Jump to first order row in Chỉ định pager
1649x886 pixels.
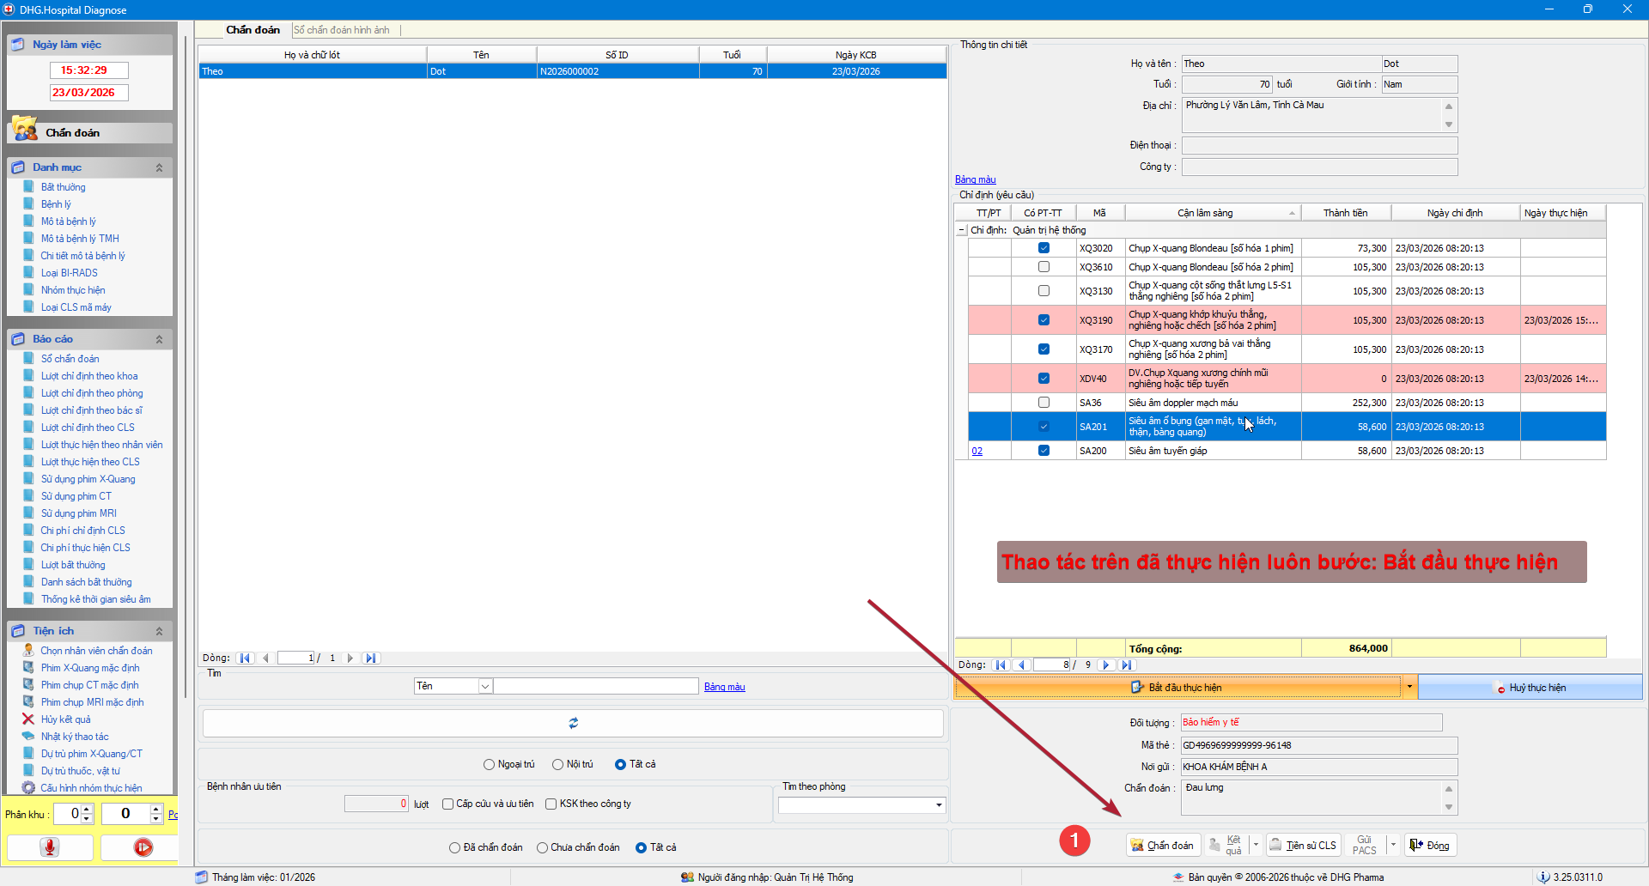(x=1001, y=665)
